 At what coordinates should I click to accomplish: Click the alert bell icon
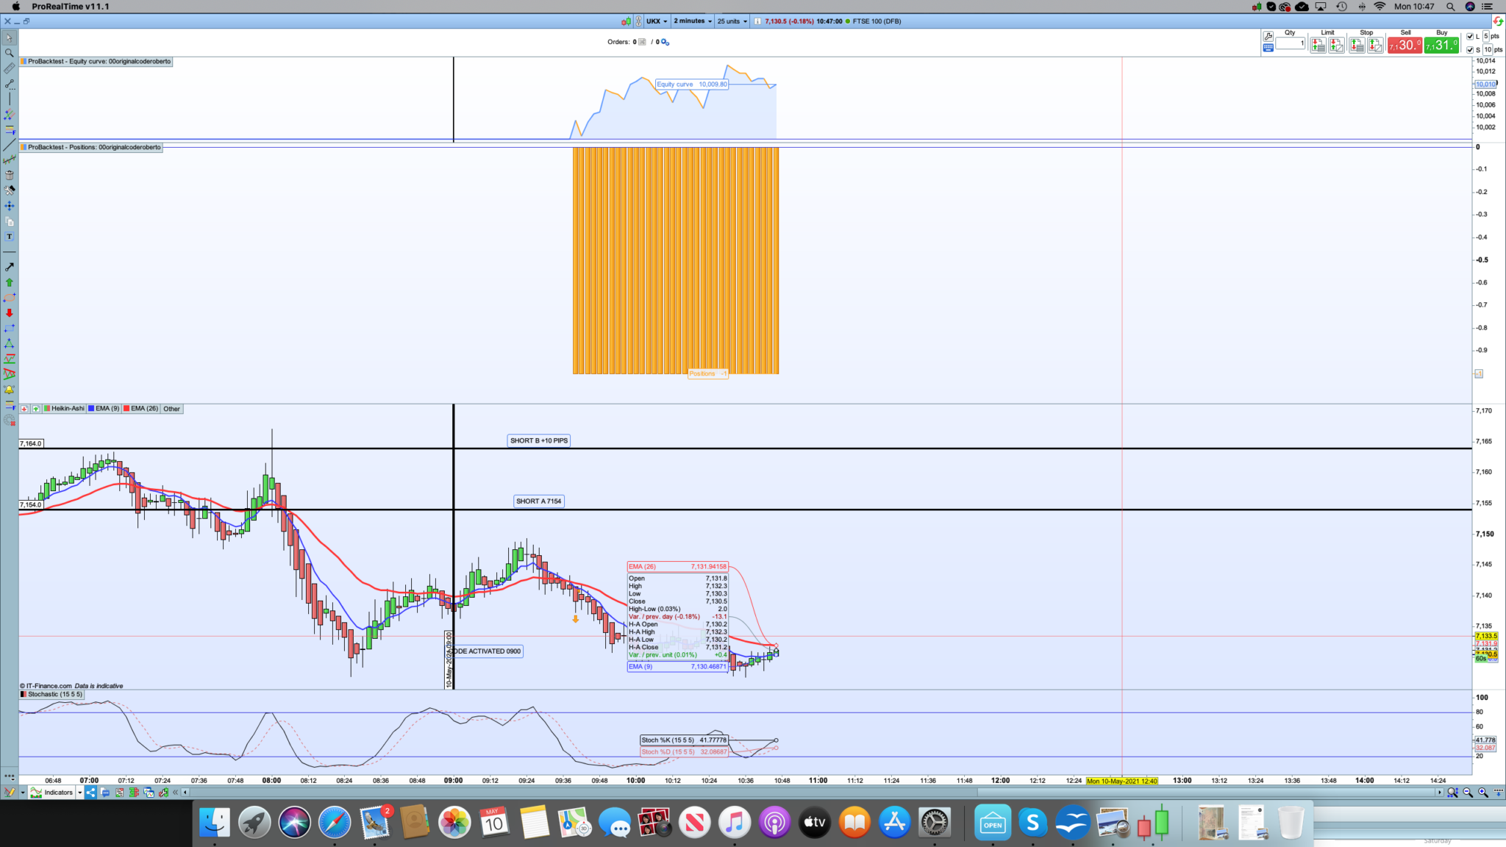tap(10, 390)
